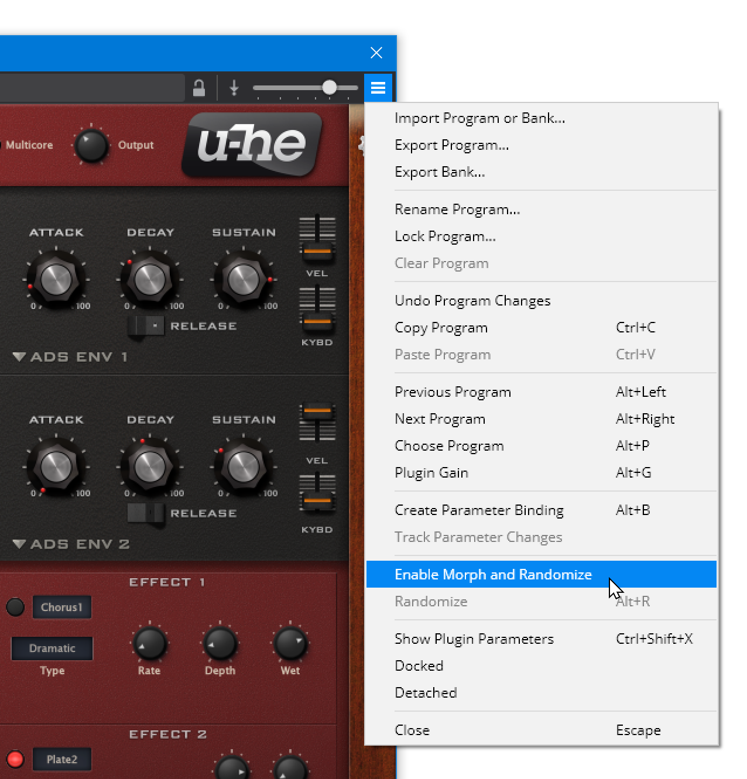Image resolution: width=747 pixels, height=779 pixels.
Task: Enable Effect 1 with its round power button
Action: [x=15, y=607]
